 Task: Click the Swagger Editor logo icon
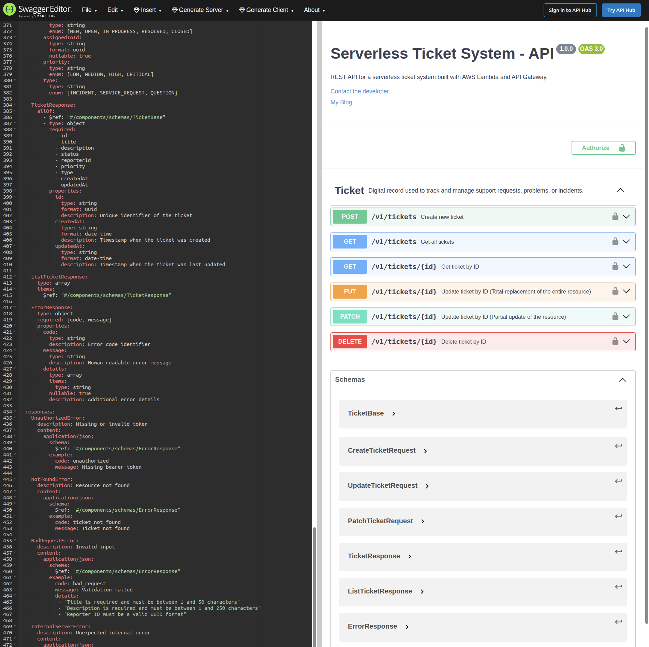tap(9, 10)
